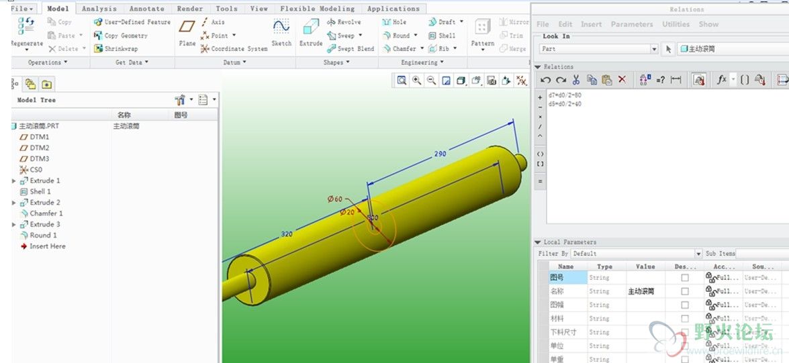Open the Flexible Modeling tab
Image resolution: width=789 pixels, height=363 pixels.
(317, 9)
